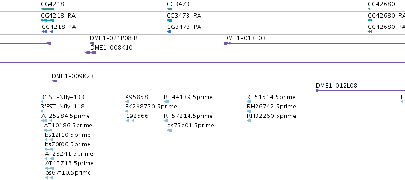
Task: Click the CG4218-PA protein label
Action: (59, 27)
